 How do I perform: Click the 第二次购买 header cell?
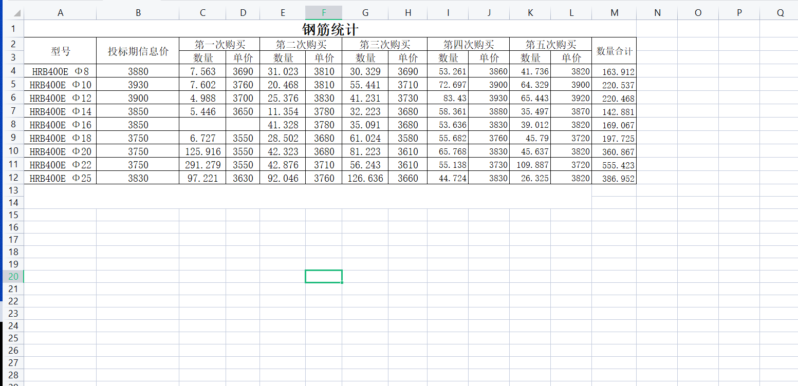point(301,44)
